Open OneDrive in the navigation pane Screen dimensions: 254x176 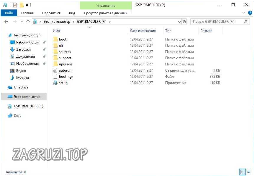21,87
